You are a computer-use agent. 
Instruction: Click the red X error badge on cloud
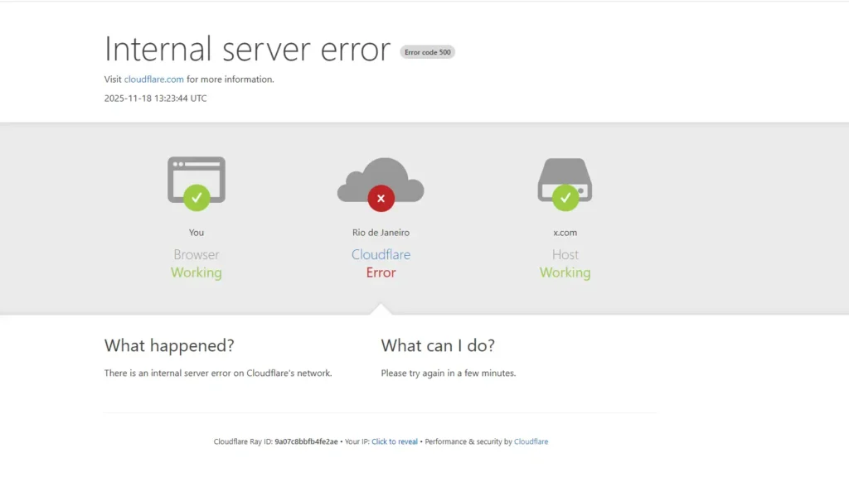pyautogui.click(x=381, y=198)
